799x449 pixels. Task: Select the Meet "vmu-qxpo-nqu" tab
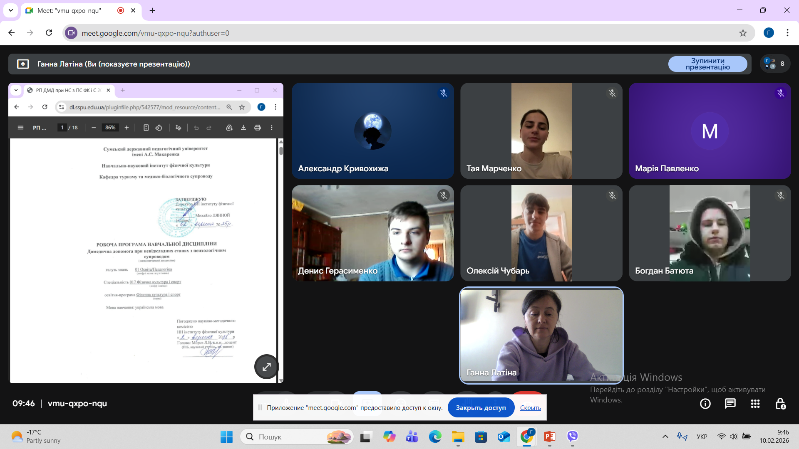(69, 10)
